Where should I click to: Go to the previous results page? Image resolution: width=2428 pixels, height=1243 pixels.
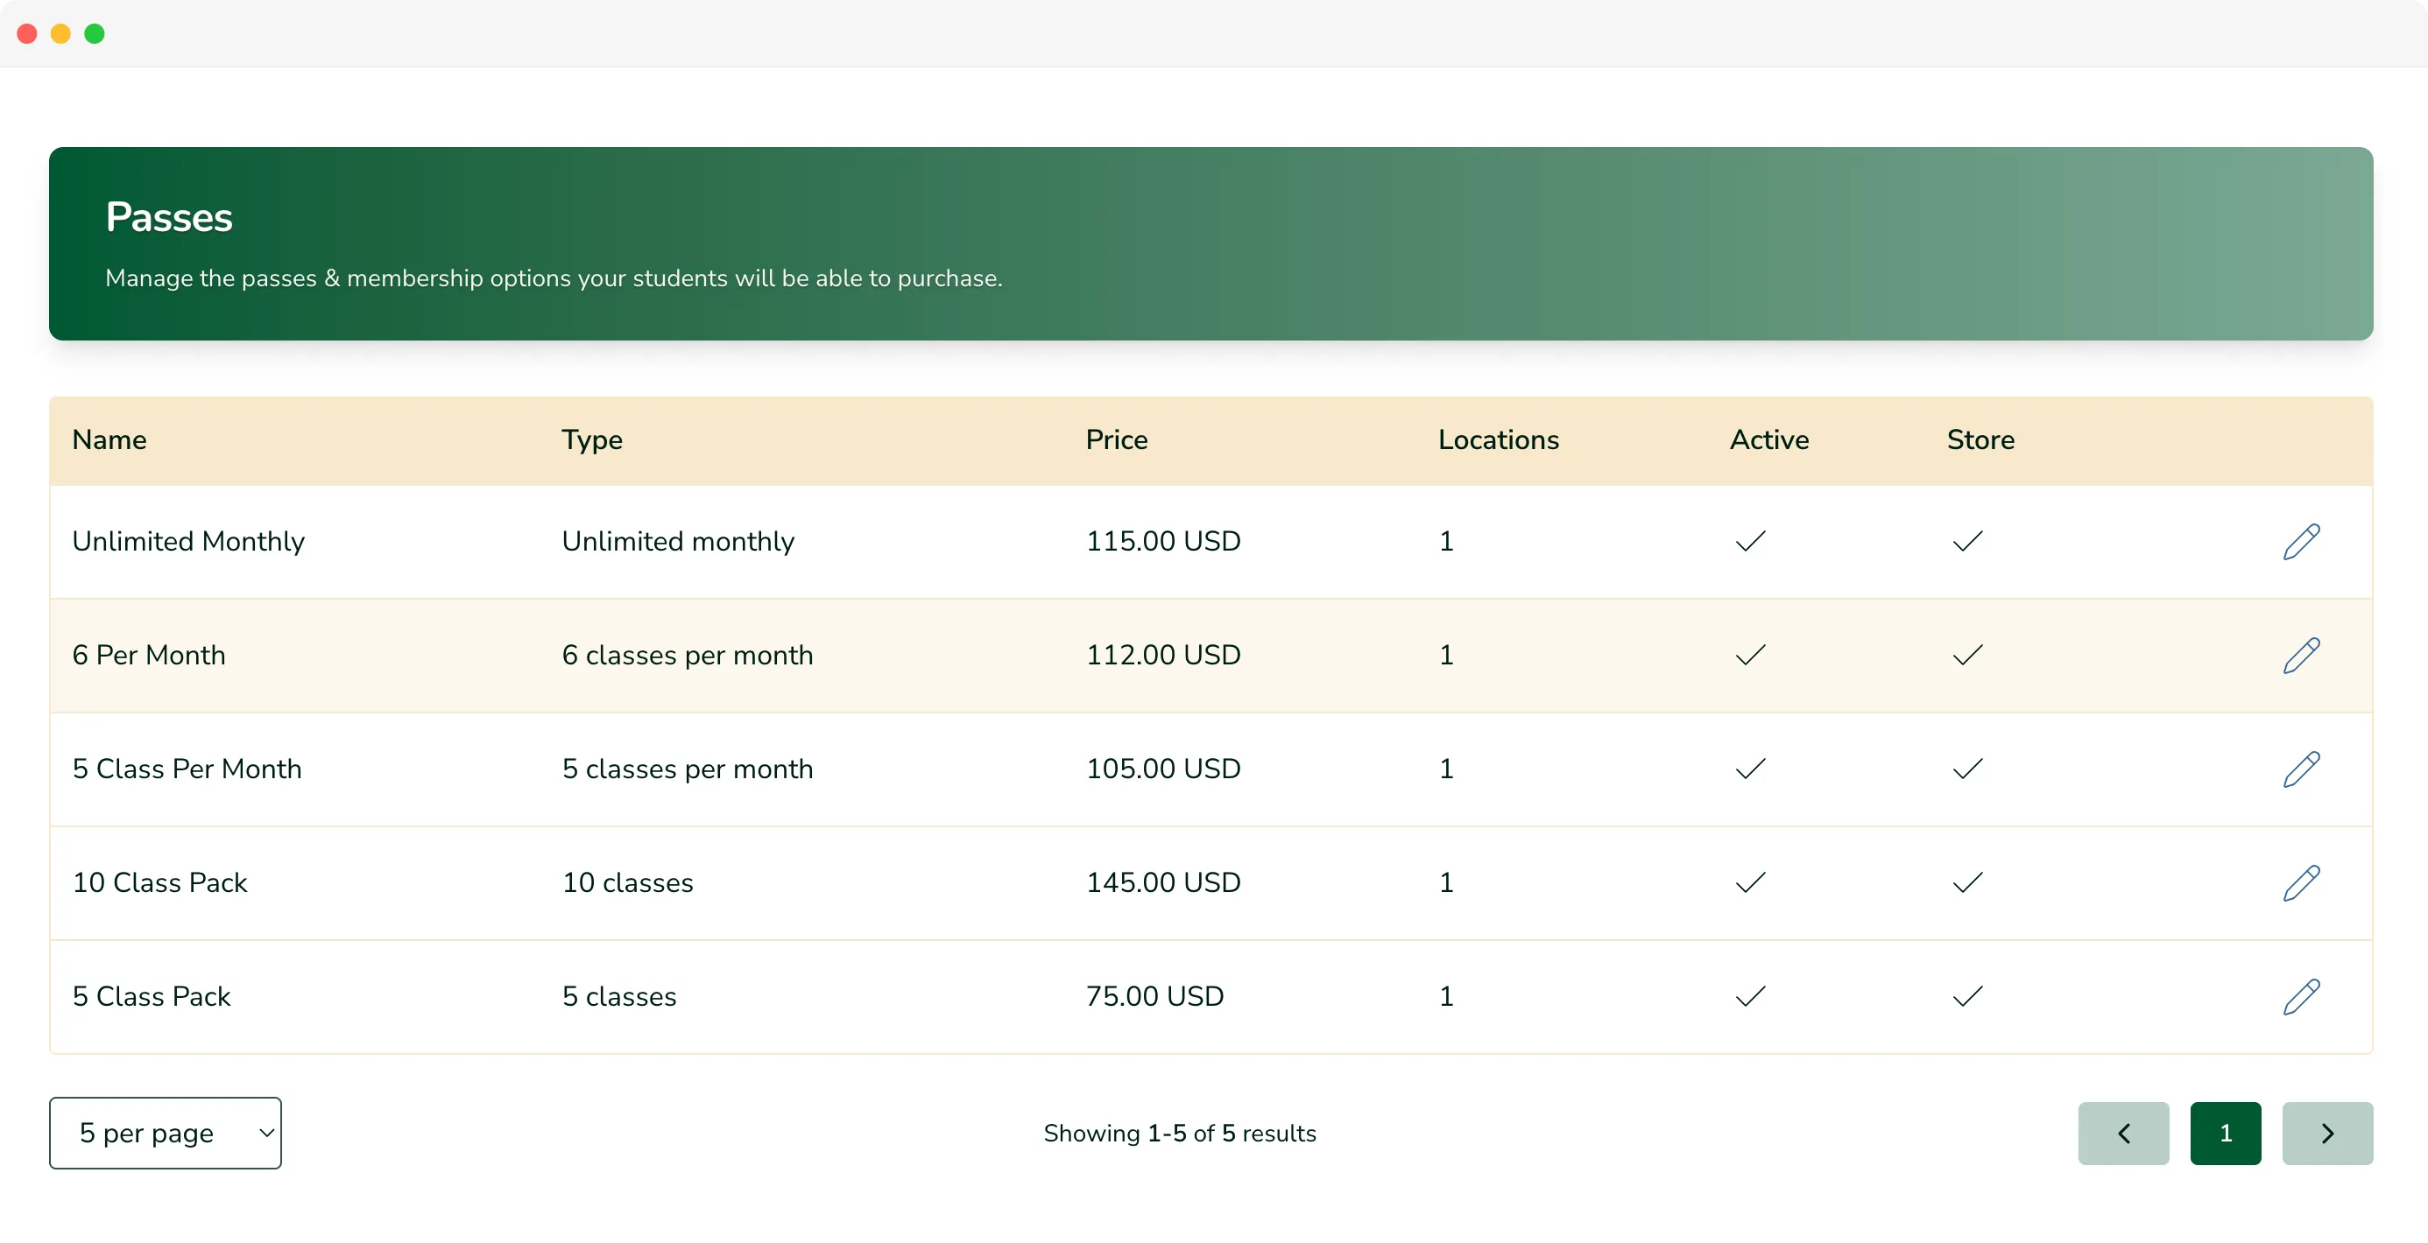click(2123, 1133)
